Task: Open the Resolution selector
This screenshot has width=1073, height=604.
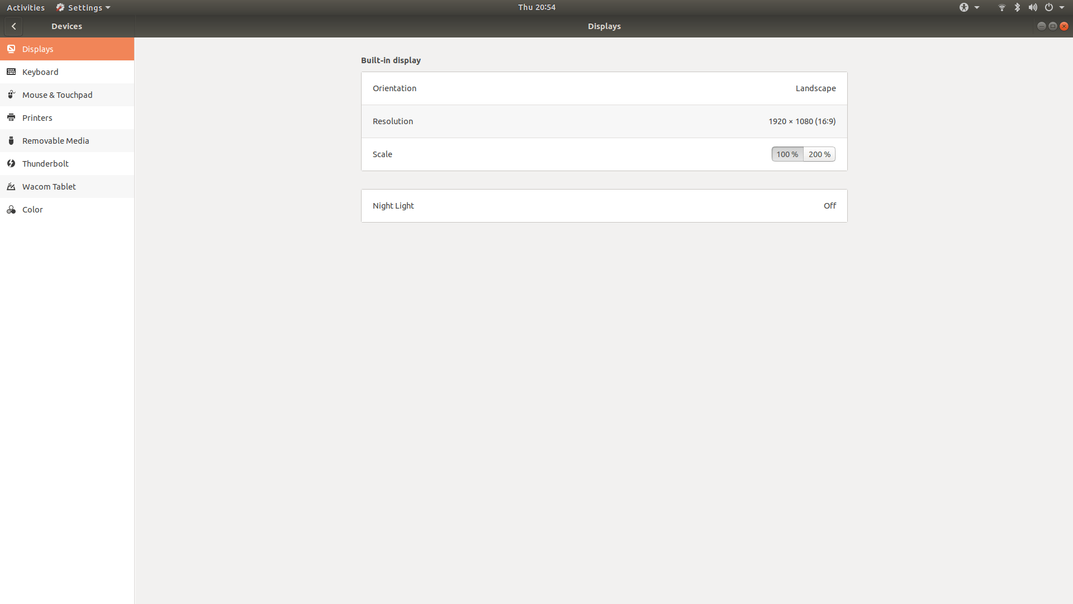Action: click(x=604, y=121)
